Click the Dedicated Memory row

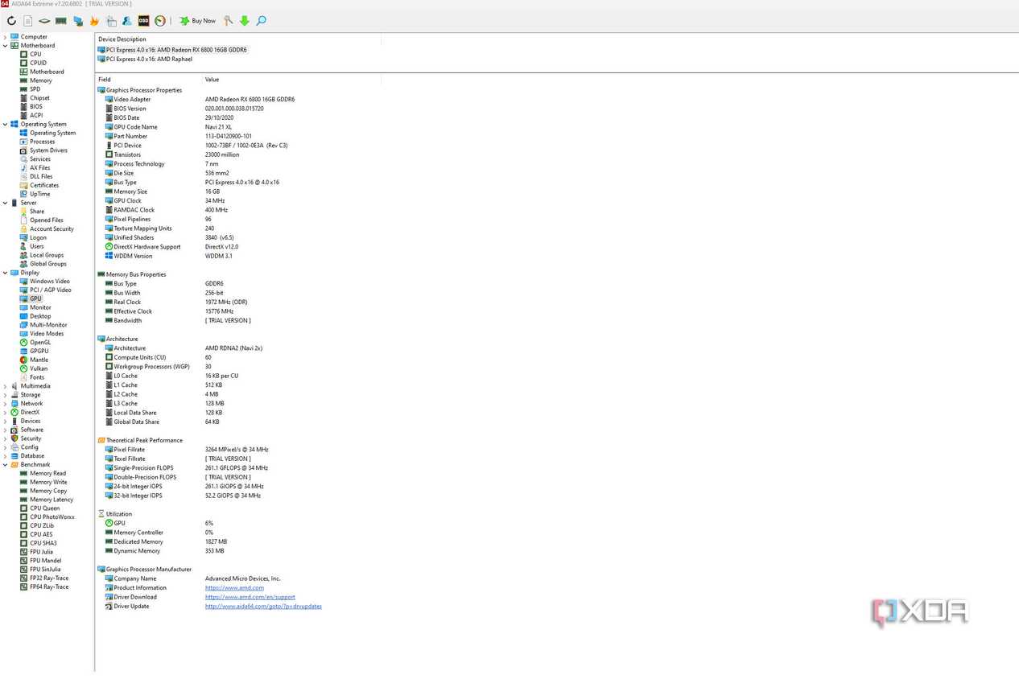pyautogui.click(x=166, y=541)
